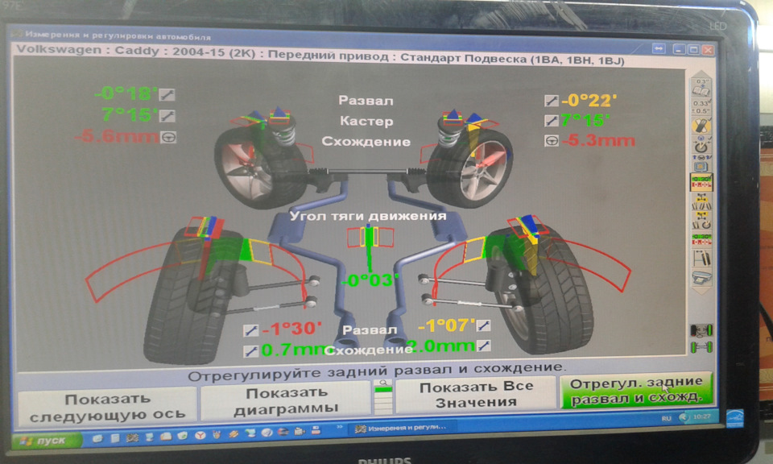This screenshot has height=464, width=773.
Task: Click the 'Отрегулируйте задний развал и схождение.' message
Action: tap(377, 373)
